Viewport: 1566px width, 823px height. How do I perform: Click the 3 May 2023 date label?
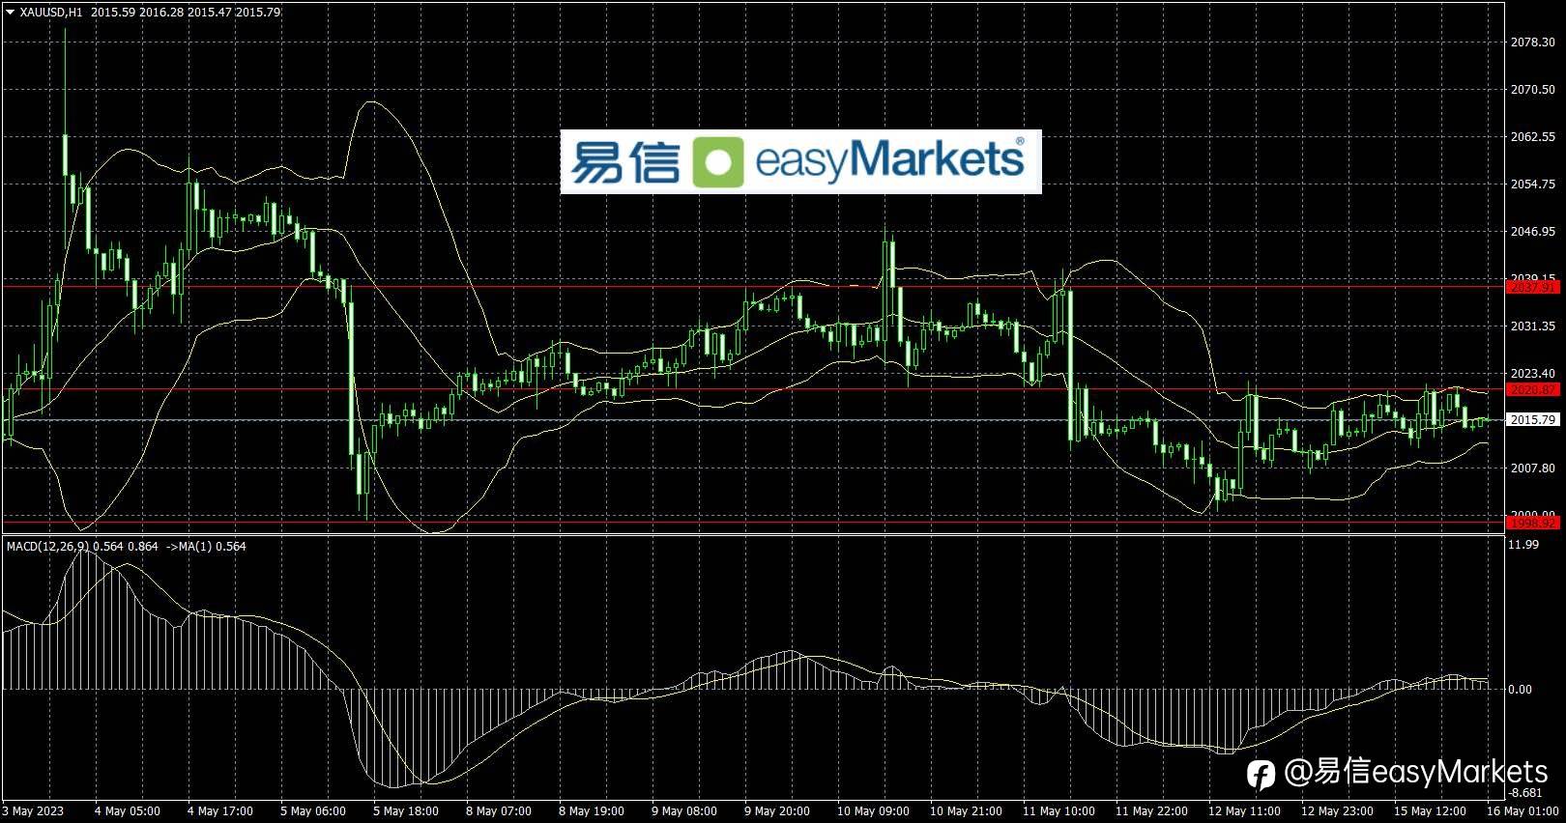(34, 811)
